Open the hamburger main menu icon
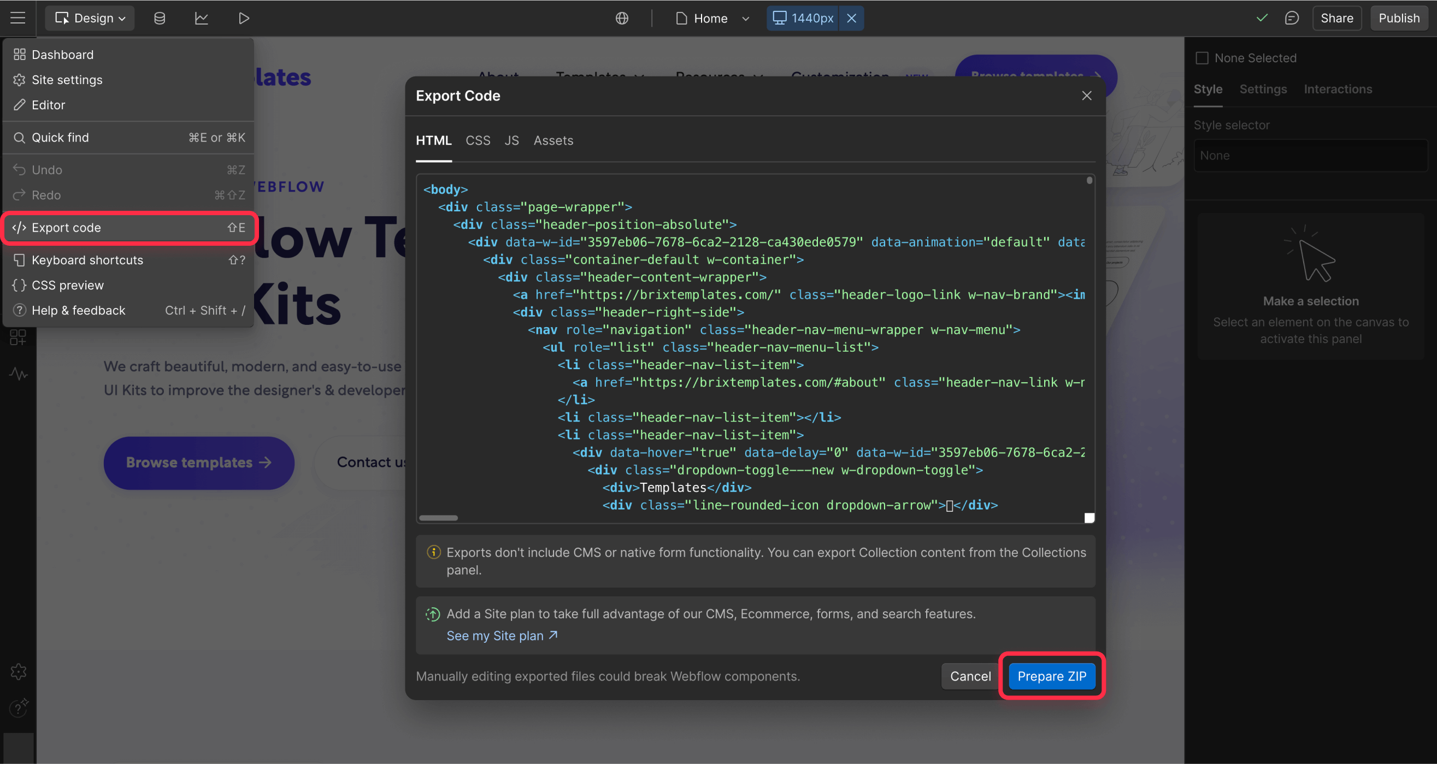 pos(18,18)
